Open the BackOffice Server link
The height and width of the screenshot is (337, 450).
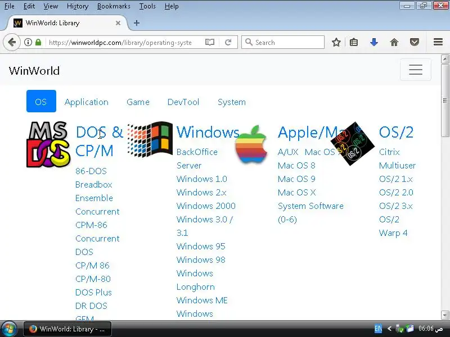click(x=197, y=158)
